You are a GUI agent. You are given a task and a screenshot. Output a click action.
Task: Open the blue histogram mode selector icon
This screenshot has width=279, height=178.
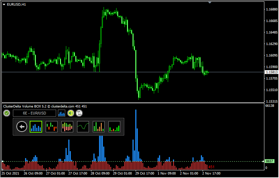click(x=62, y=113)
